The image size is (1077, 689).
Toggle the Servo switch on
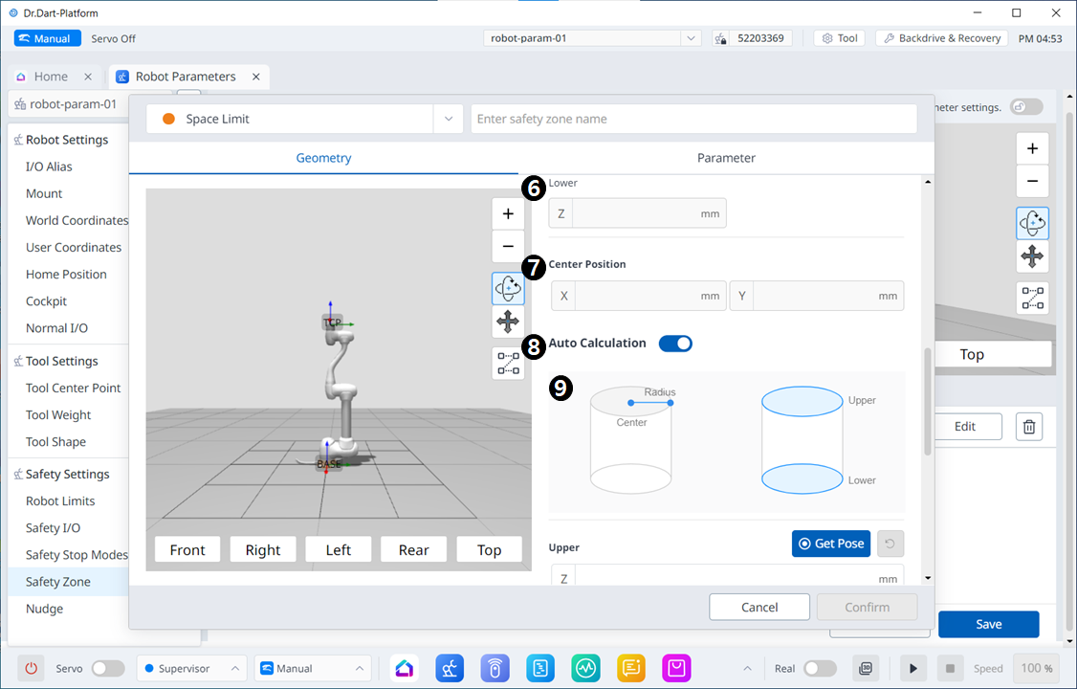click(x=107, y=668)
